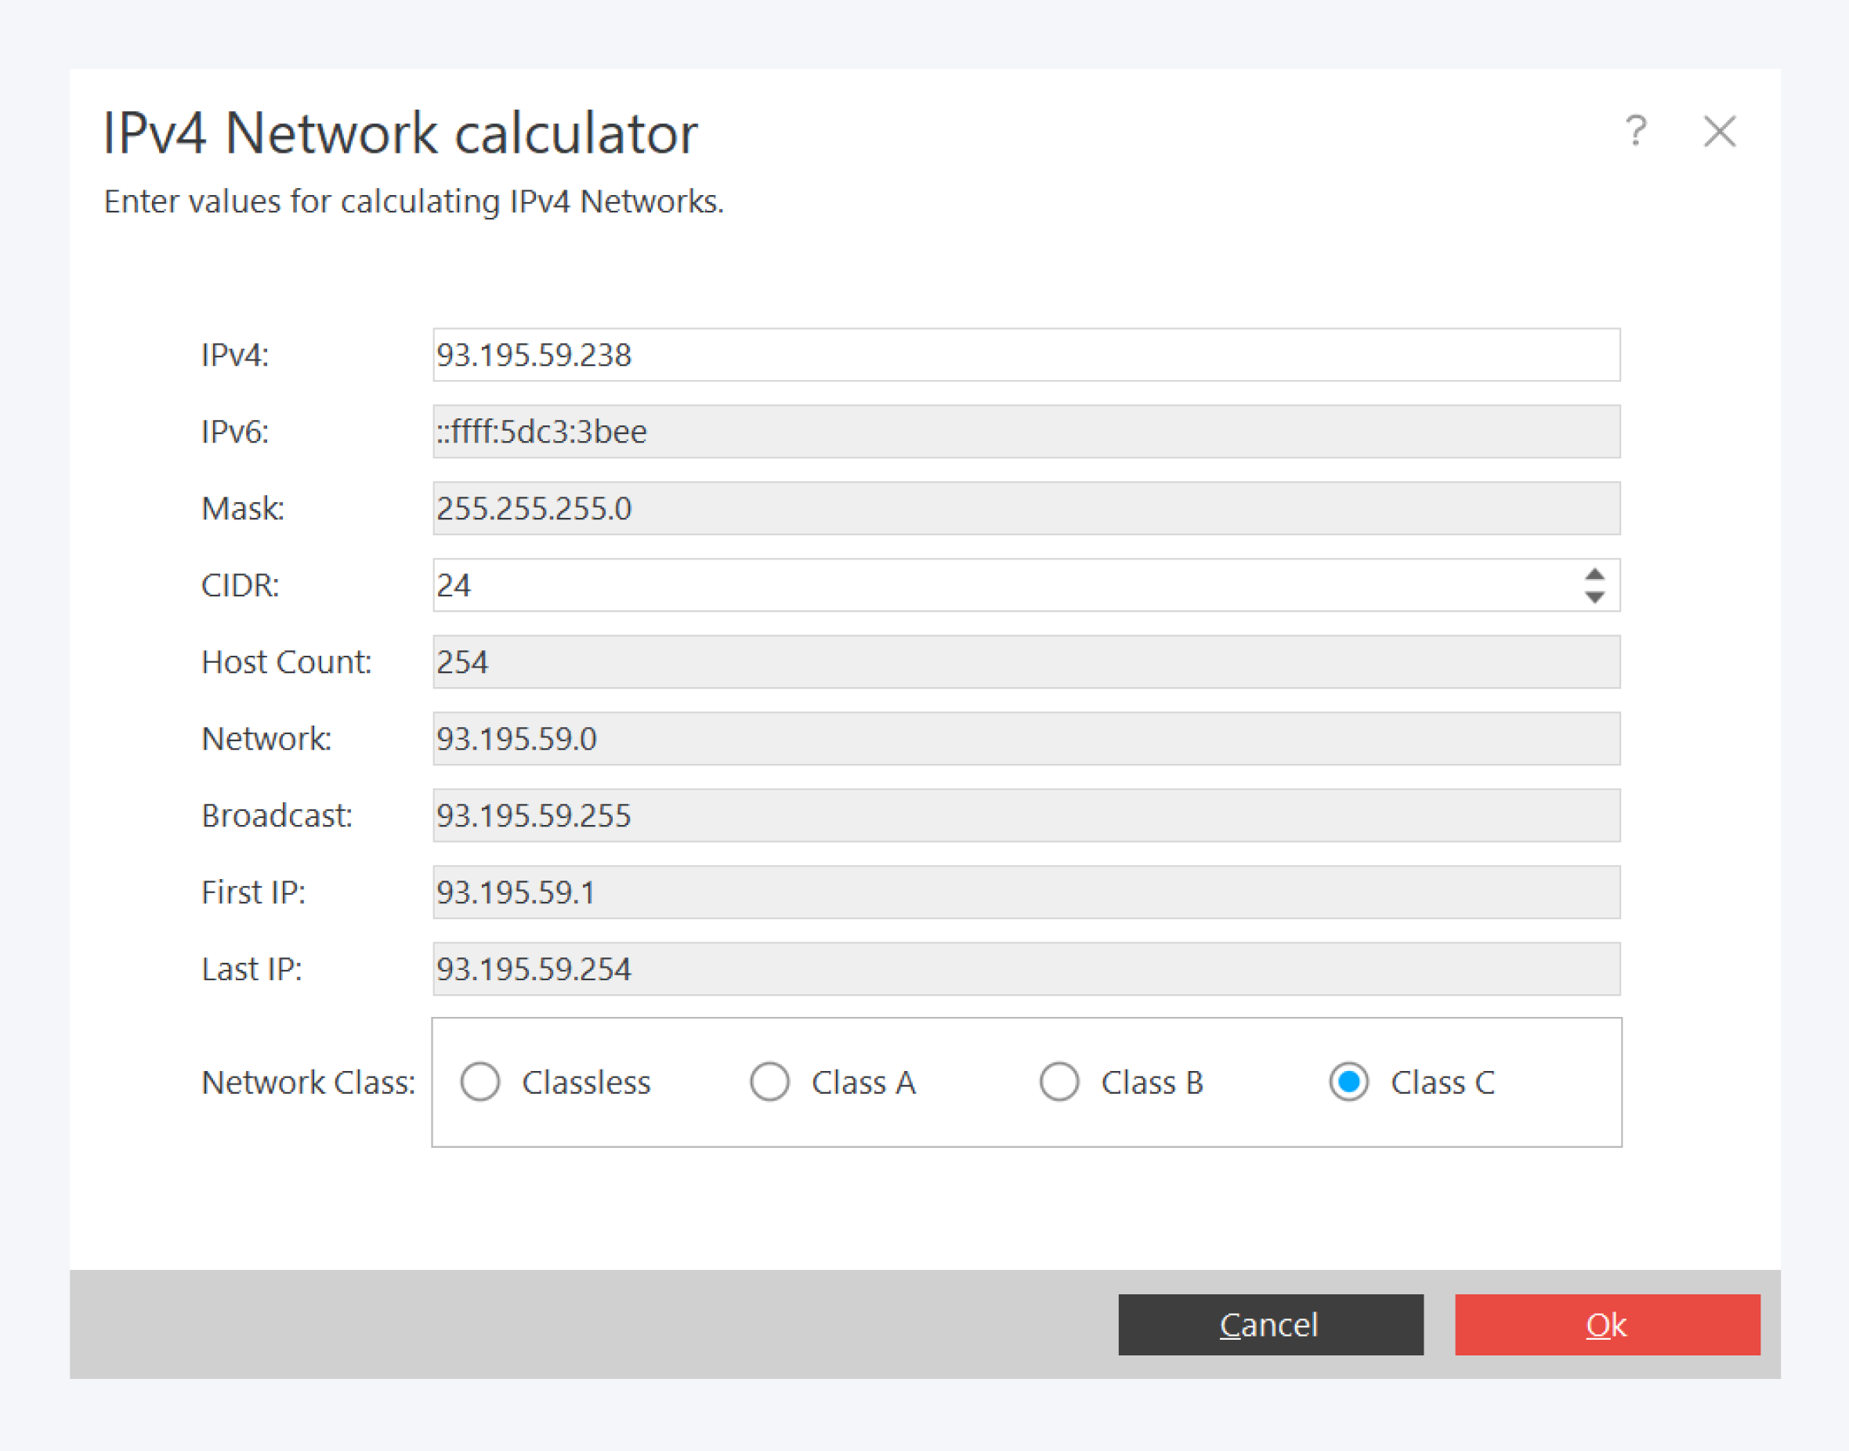This screenshot has height=1451, width=1849.
Task: Cancel the IPv4 Network calculator dialog
Action: pyautogui.click(x=1270, y=1324)
